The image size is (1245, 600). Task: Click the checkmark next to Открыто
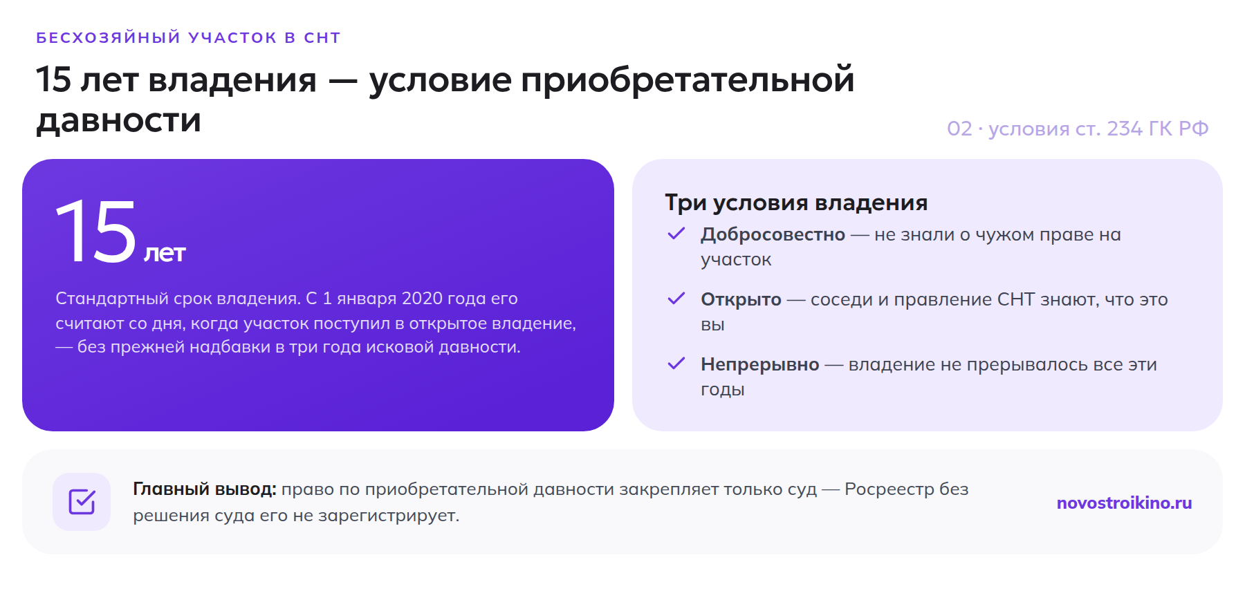pos(676,299)
